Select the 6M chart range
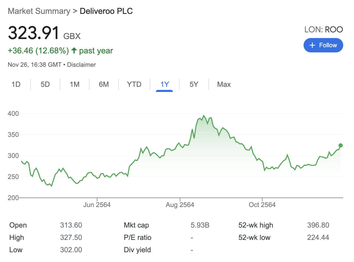The image size is (354, 262). 104,84
